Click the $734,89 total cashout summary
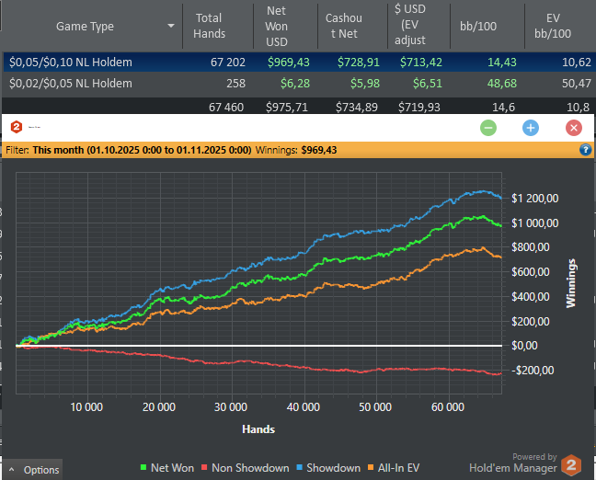Viewport: 596px width, 480px height. point(357,108)
